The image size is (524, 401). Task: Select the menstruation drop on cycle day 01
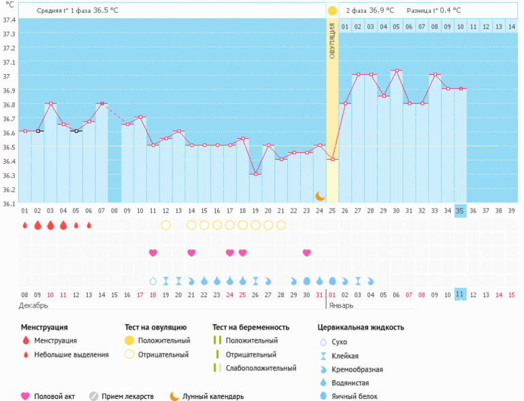[24, 225]
